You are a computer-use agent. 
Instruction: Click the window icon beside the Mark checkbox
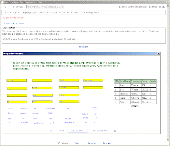pyautogui.click(x=160, y=7)
